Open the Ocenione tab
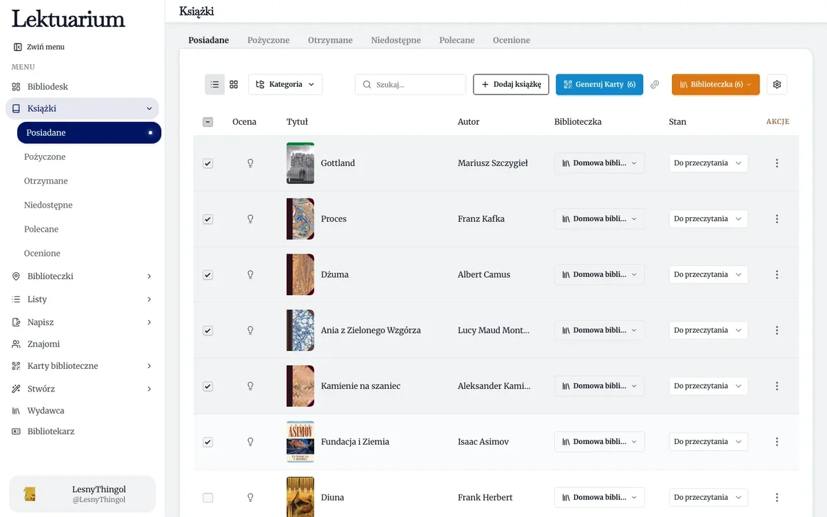 [511, 40]
